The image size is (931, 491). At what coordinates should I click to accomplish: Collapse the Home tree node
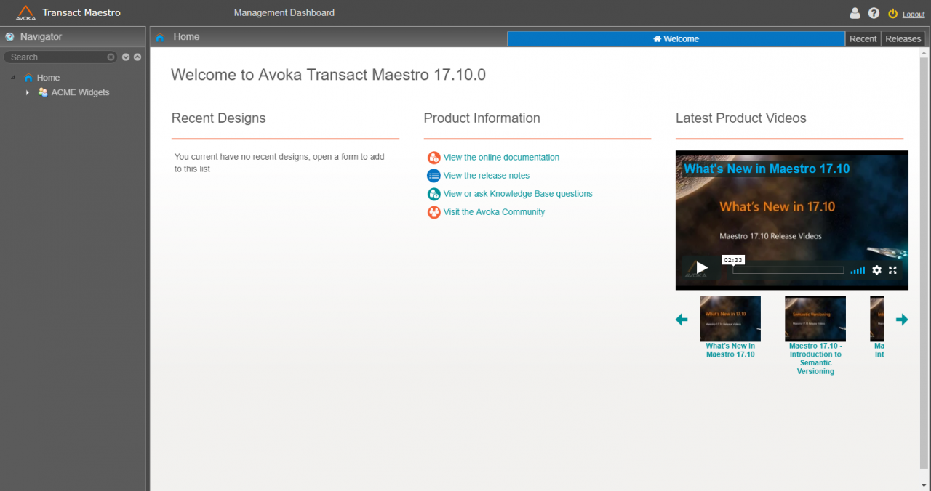click(x=13, y=78)
